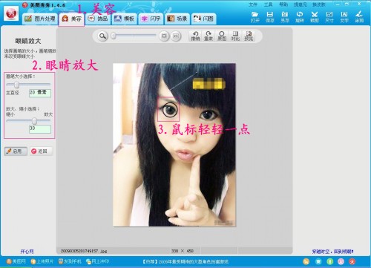Click the 发到手机 send-to-phone link
Viewport: 371px width, 268px height.
tap(70, 261)
